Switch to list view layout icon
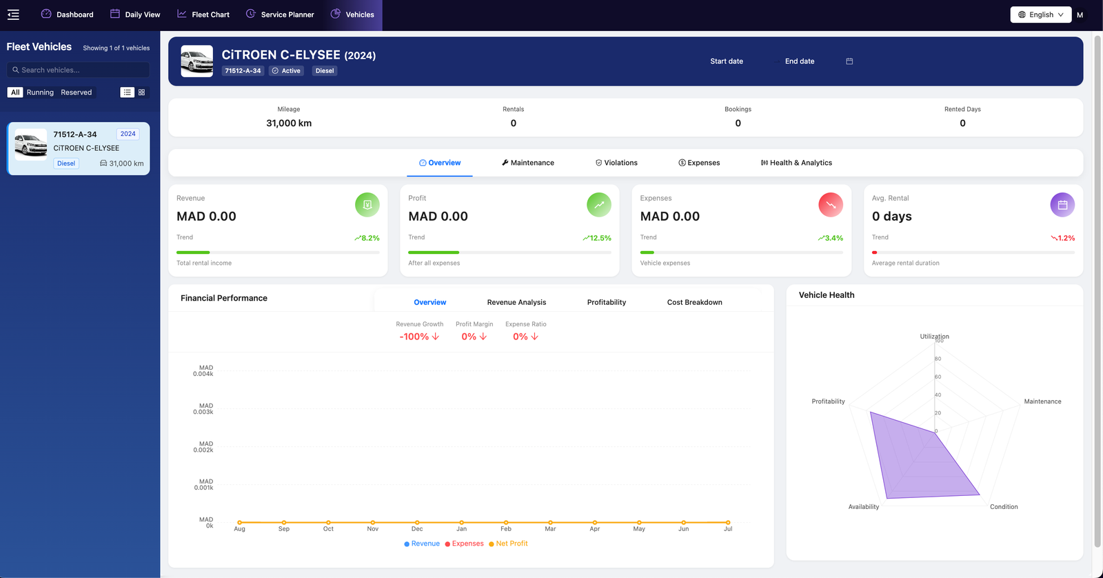Screen dimensions: 1103x578 (x=128, y=92)
